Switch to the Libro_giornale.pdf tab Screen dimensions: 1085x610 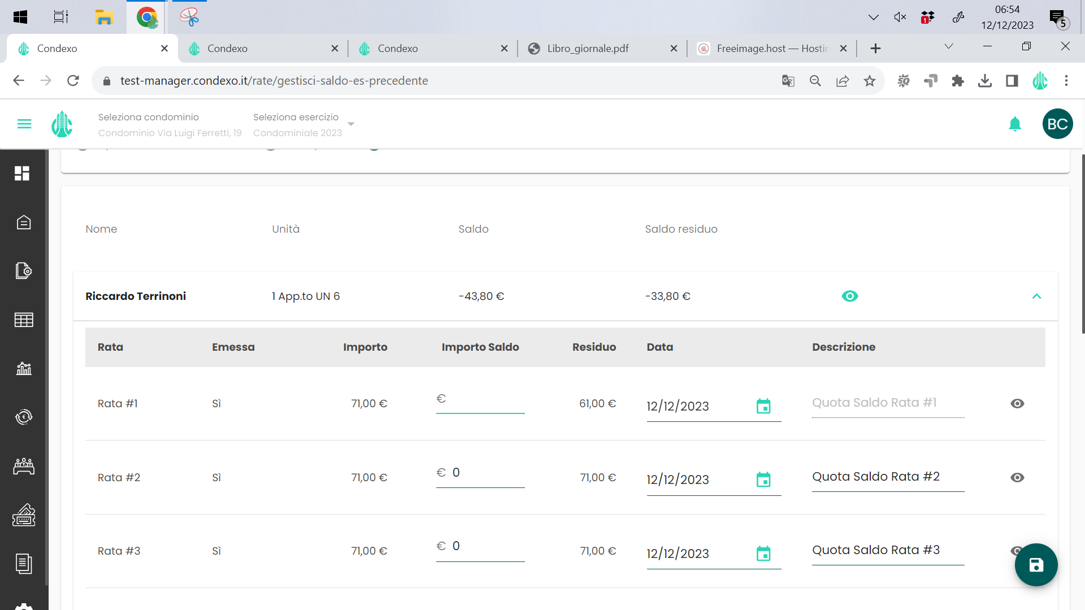coord(588,49)
